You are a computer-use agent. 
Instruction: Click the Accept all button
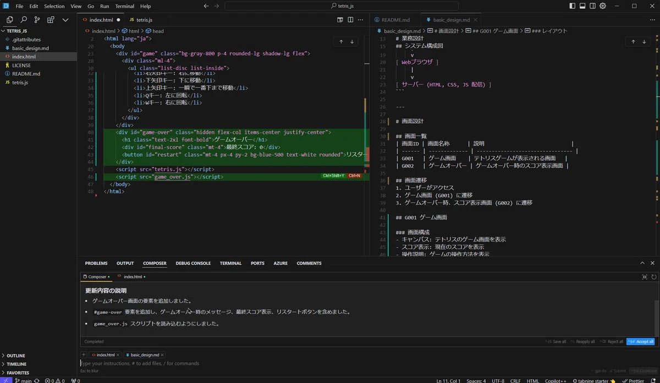pos(641,341)
